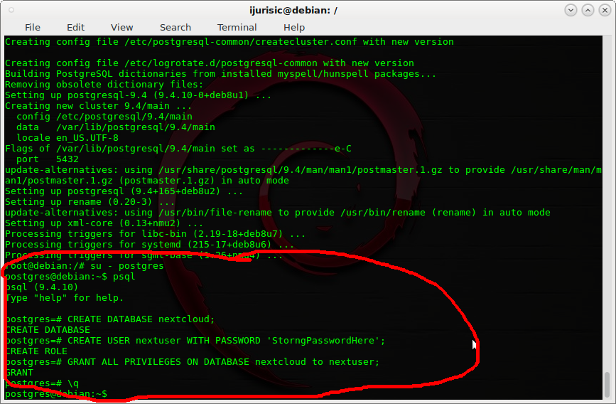The width and height of the screenshot is (616, 404).
Task: Open the View menu
Action: [x=121, y=27]
